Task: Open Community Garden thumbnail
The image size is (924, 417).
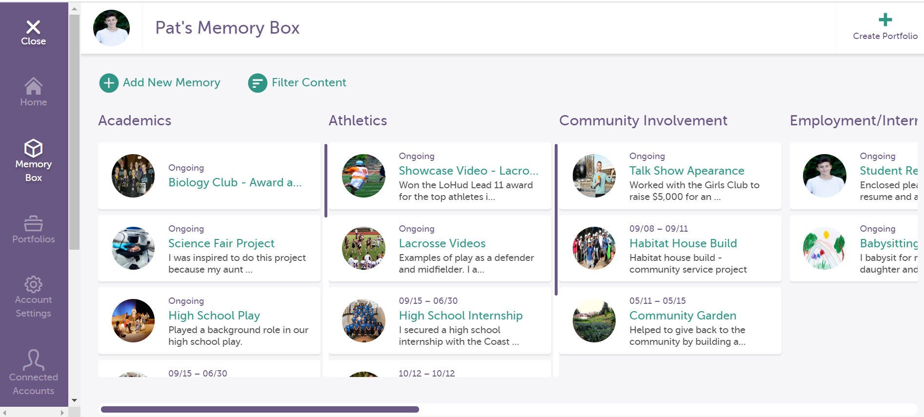Action: [x=594, y=320]
